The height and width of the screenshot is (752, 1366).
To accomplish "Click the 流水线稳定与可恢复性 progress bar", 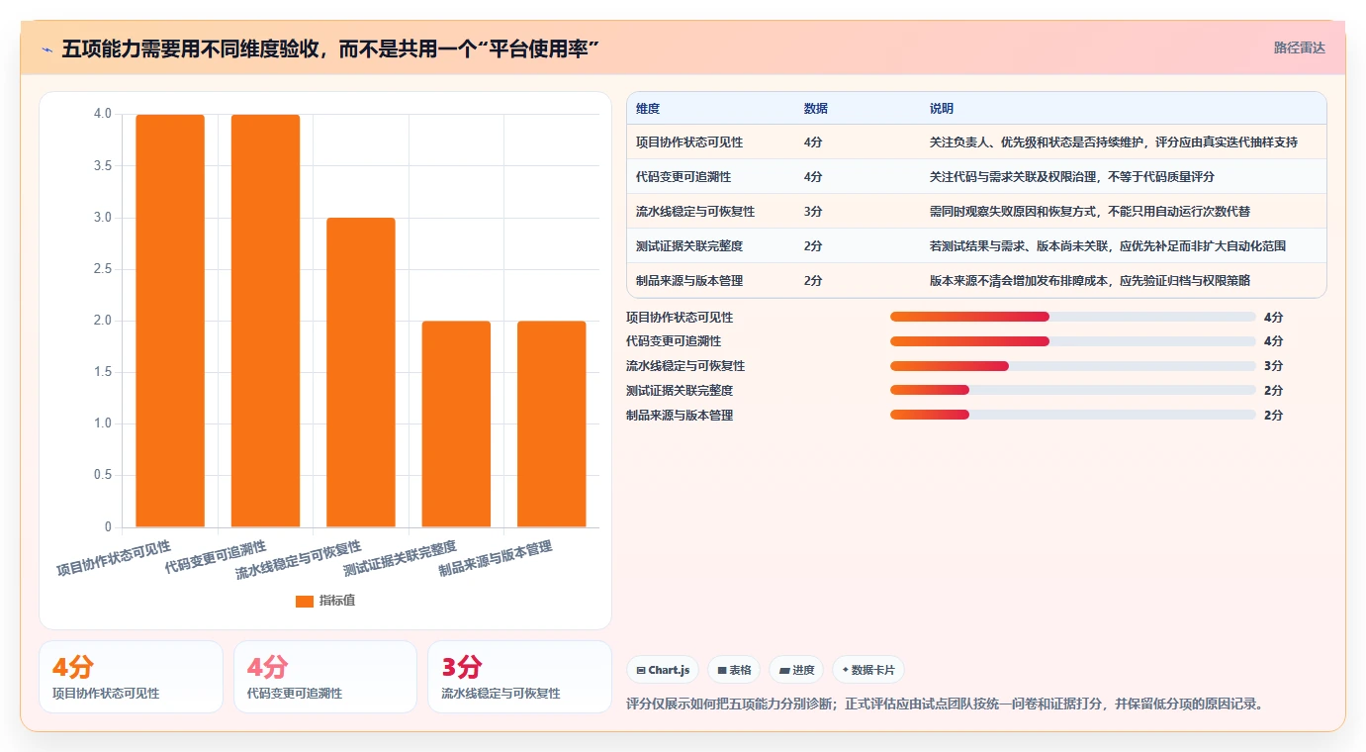I will [1072, 366].
